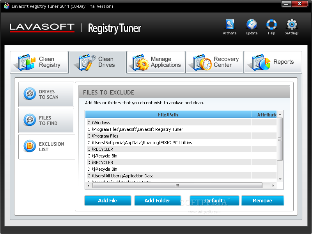Screen dimensions: 312x234
Task: Open Settings gear icon
Action: pyautogui.click(x=292, y=25)
